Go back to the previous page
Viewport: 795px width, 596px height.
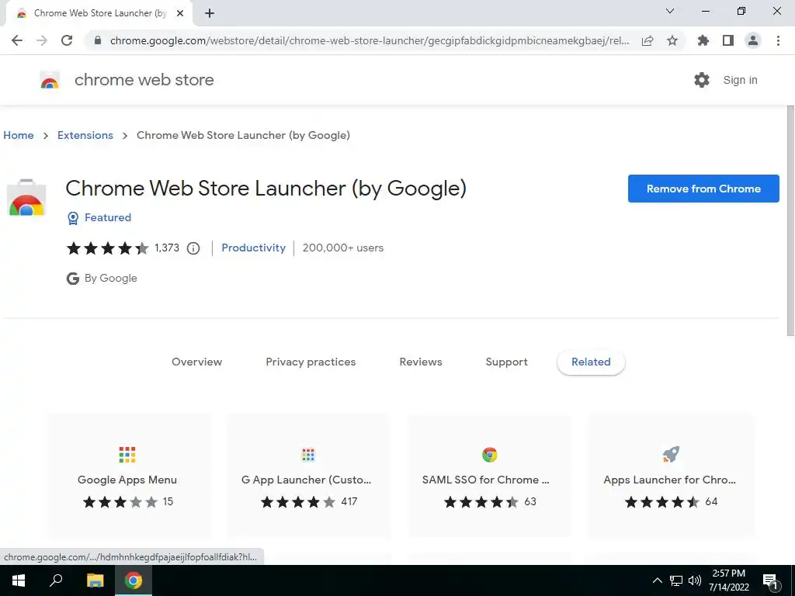17,40
